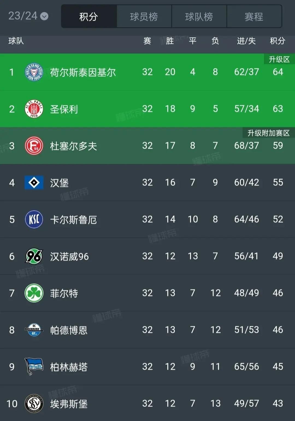Open the 23/24 season dropdown

pyautogui.click(x=28, y=16)
